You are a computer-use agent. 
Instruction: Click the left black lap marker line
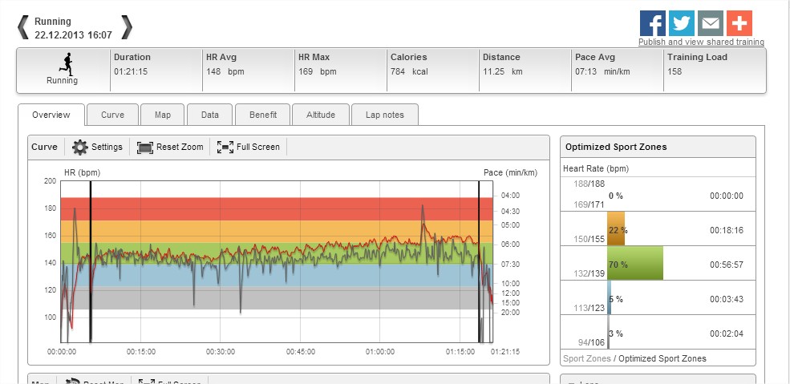(x=90, y=261)
